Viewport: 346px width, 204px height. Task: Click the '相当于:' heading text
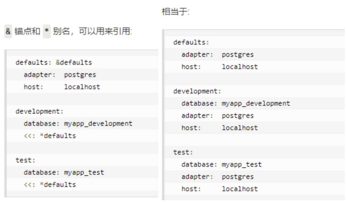point(175,12)
